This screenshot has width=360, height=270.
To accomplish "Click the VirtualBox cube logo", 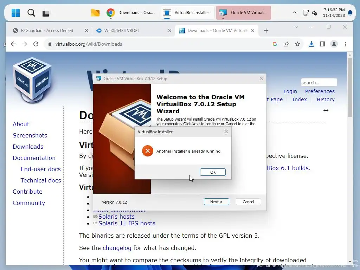I will (32, 80).
